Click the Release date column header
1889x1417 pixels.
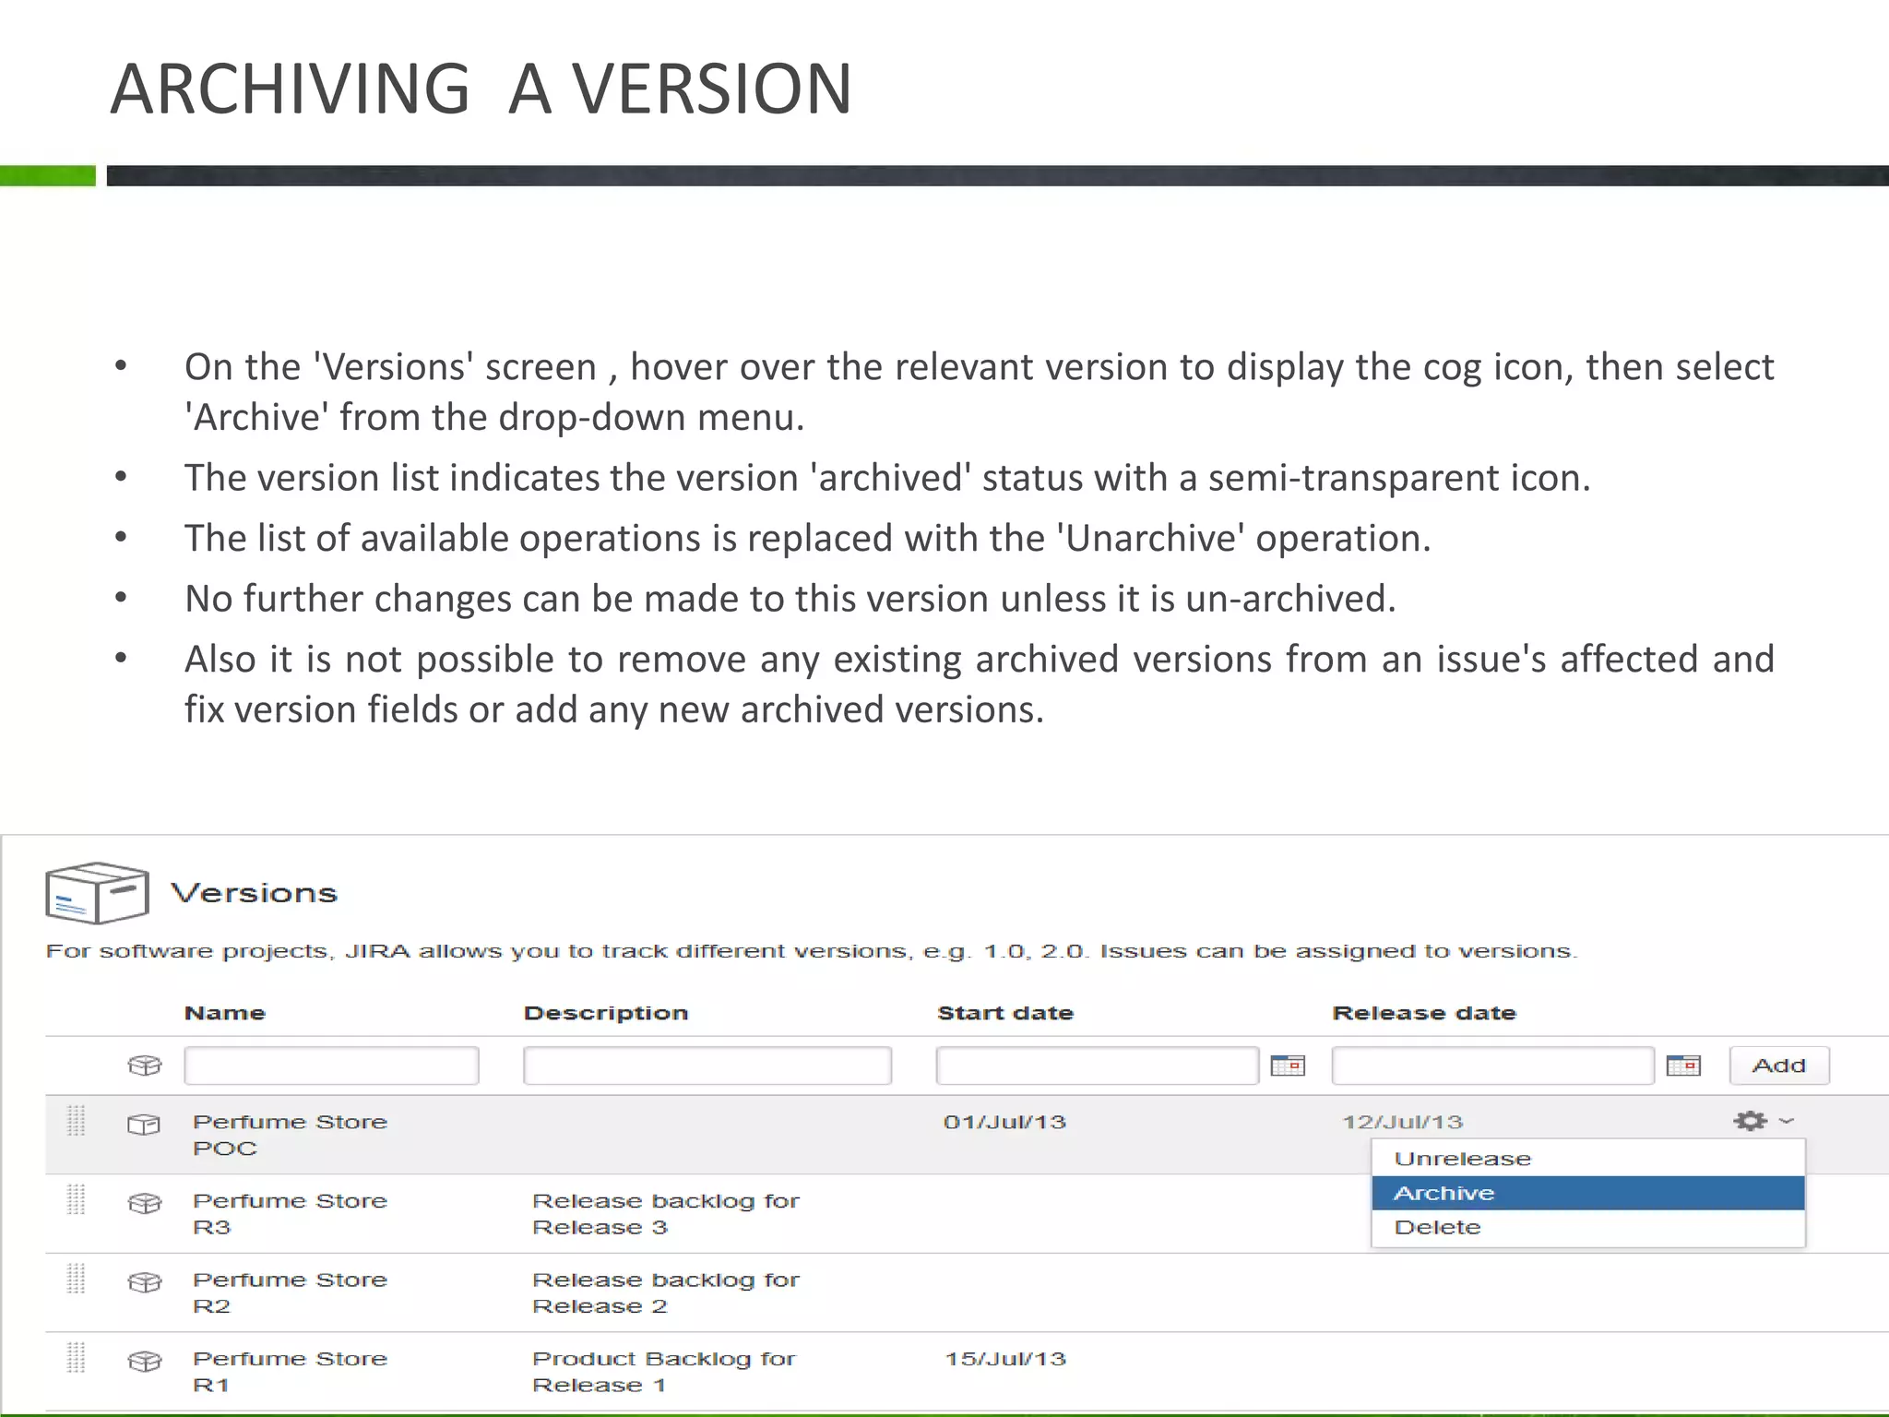pos(1424,1013)
